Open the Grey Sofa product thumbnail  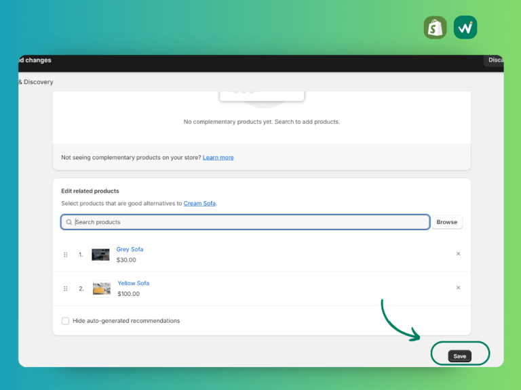tap(100, 255)
